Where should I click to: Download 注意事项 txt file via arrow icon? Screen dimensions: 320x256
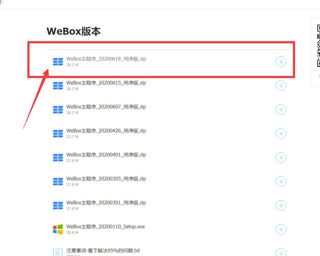coord(281,252)
